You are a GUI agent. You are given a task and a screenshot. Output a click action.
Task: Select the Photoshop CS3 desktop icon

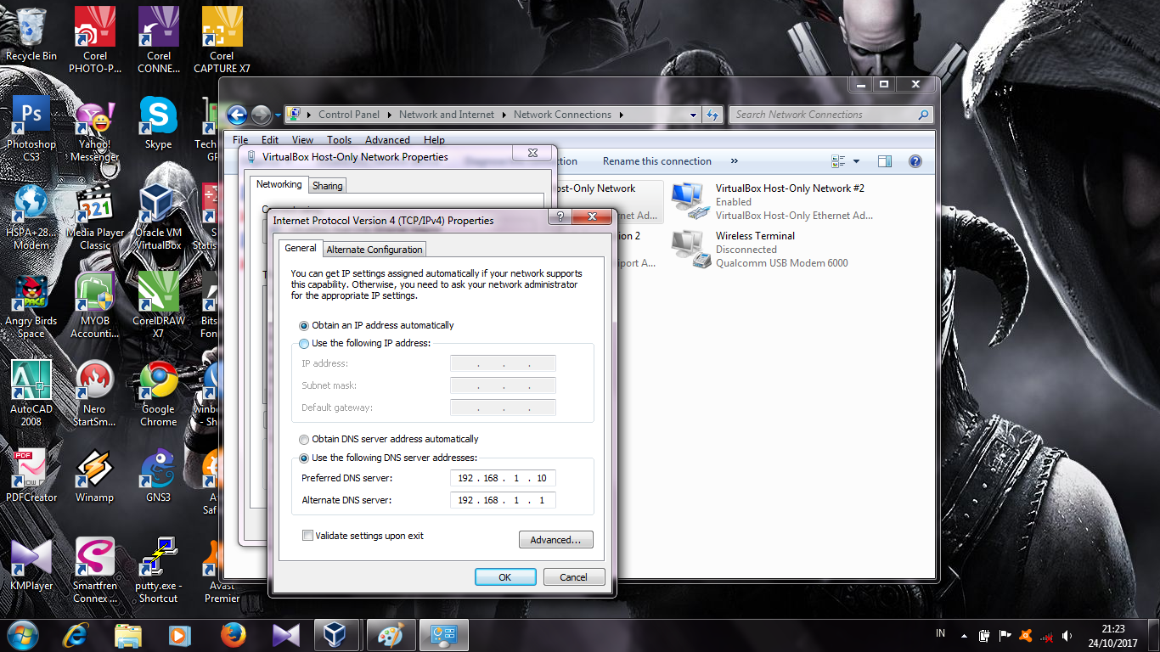[x=31, y=128]
